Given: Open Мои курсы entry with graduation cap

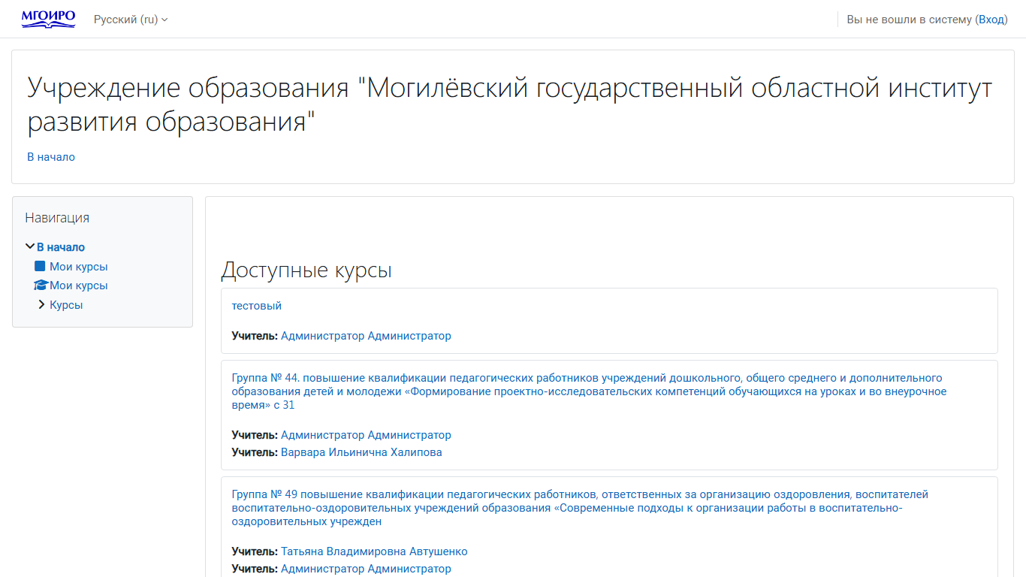Looking at the screenshot, I should click(x=79, y=285).
